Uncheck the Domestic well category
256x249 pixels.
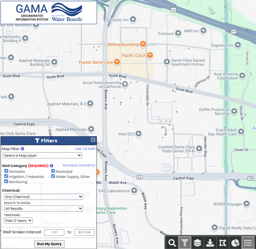pos(6,171)
